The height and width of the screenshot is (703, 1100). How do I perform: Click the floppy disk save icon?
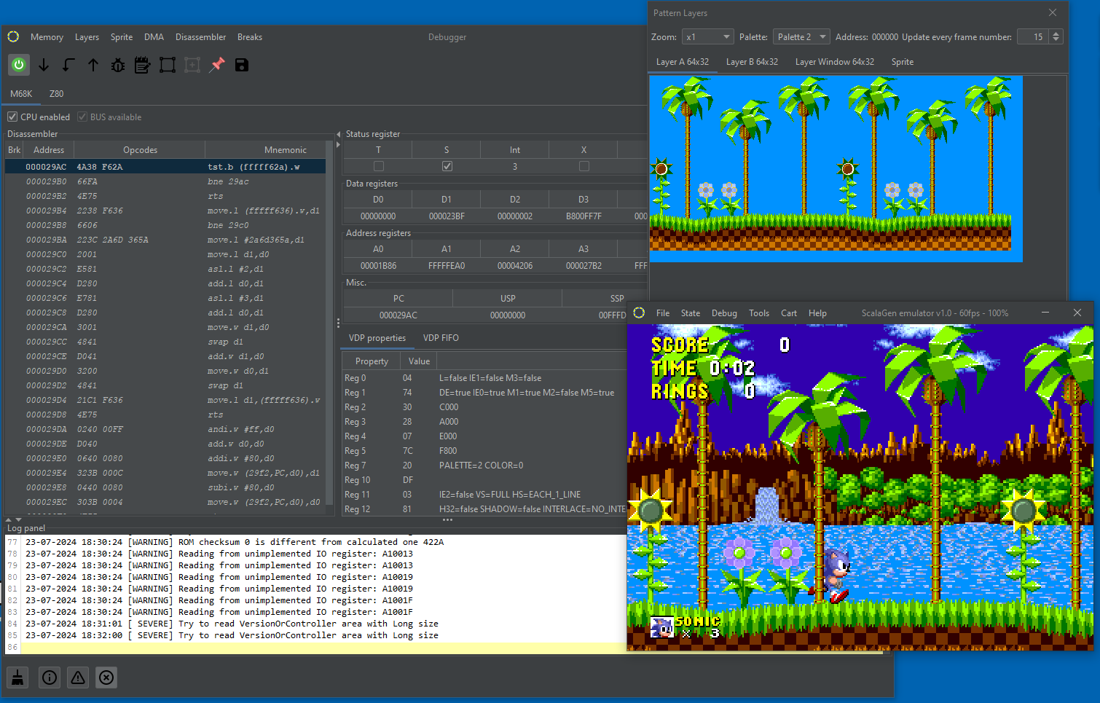242,65
